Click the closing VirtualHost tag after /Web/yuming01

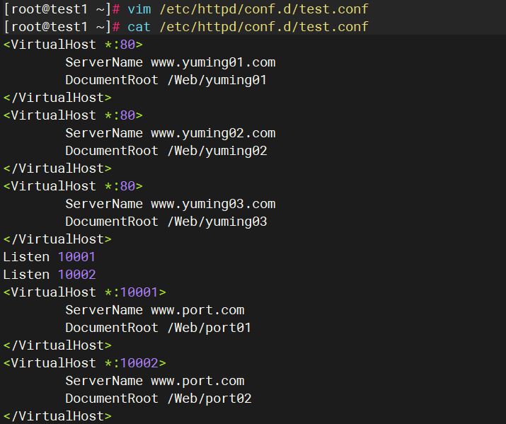point(57,98)
